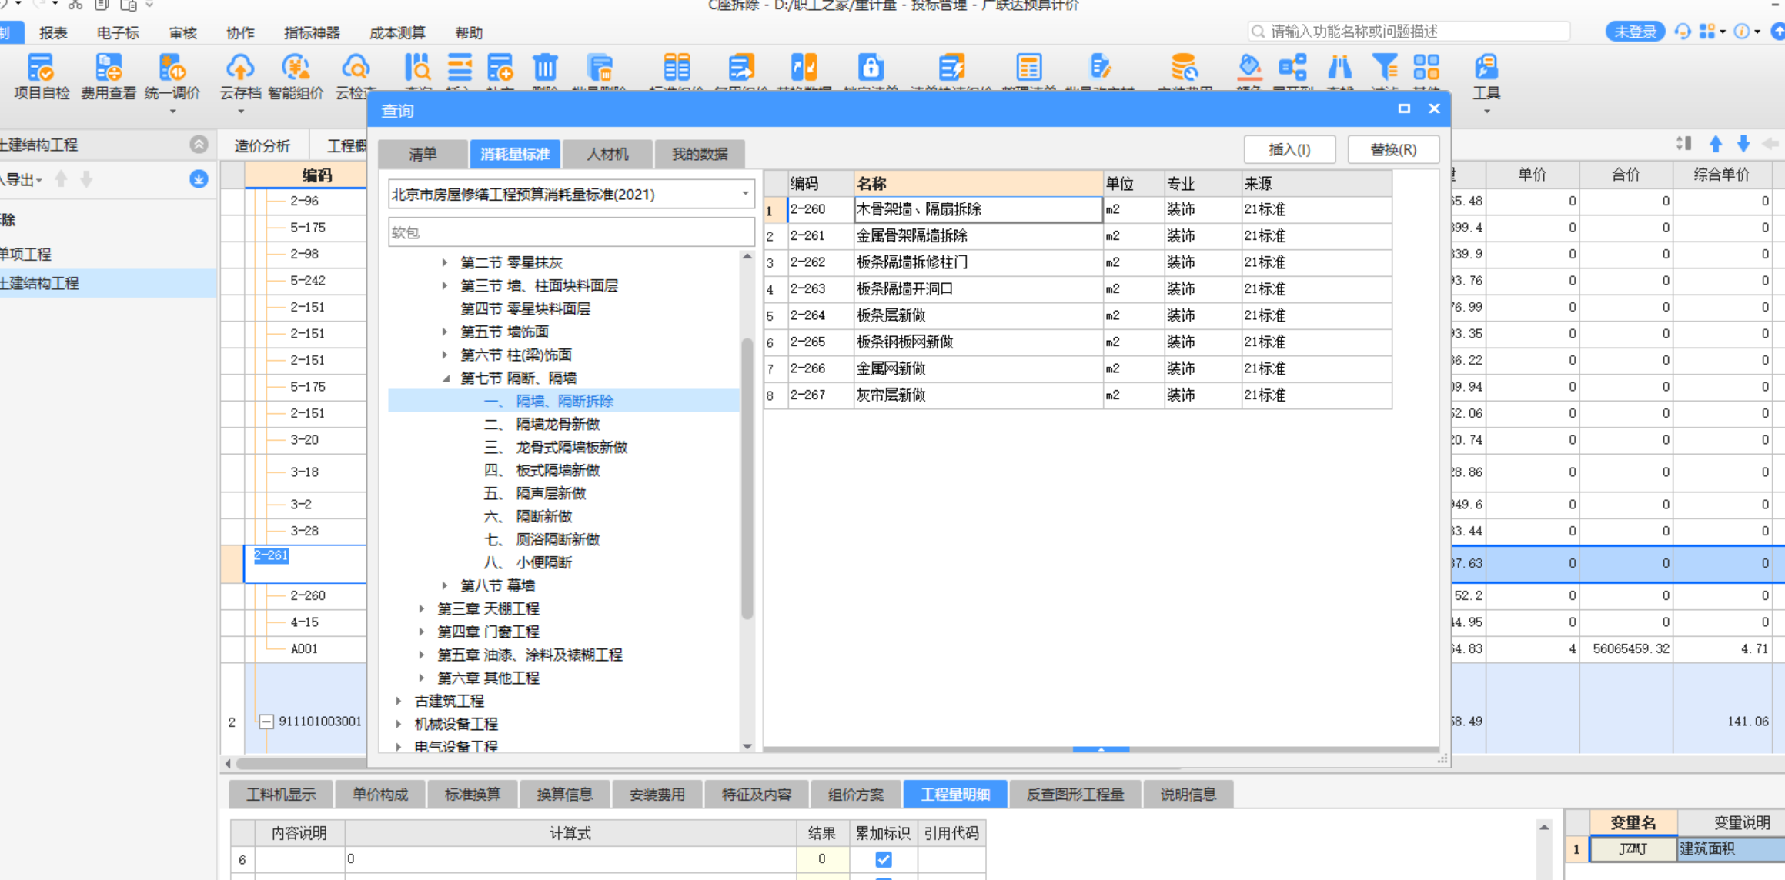Run the 项目自检 project self-check tool
This screenshot has width=1785, height=880.
click(x=42, y=76)
